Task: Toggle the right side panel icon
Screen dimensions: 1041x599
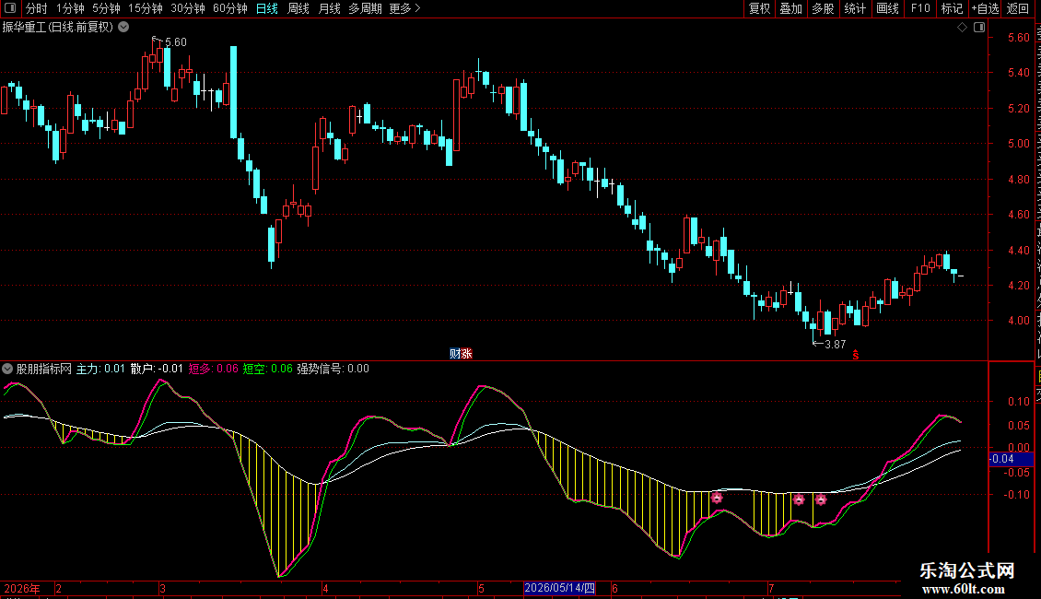Action: [979, 28]
